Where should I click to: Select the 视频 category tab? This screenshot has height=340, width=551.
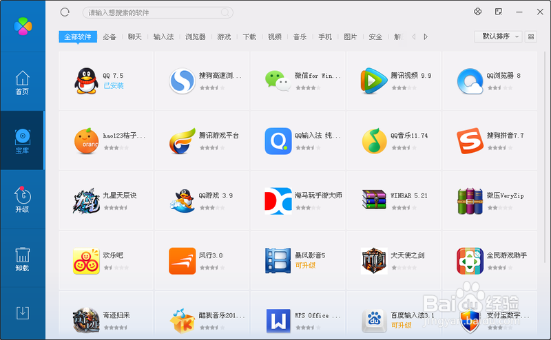(275, 36)
